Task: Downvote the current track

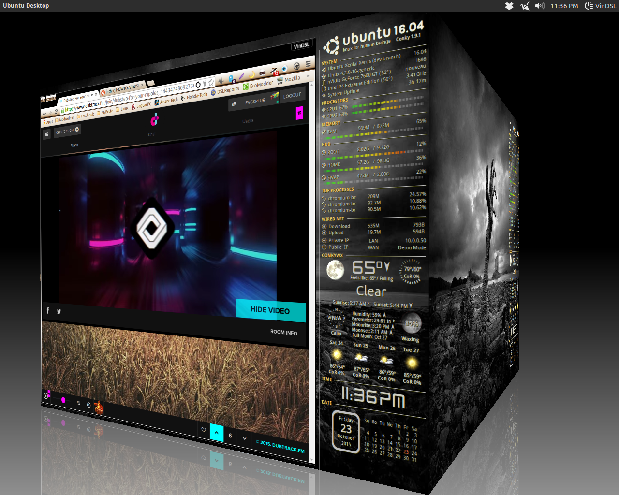Action: coord(244,438)
